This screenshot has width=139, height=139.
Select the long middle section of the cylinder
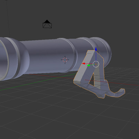click(46, 57)
